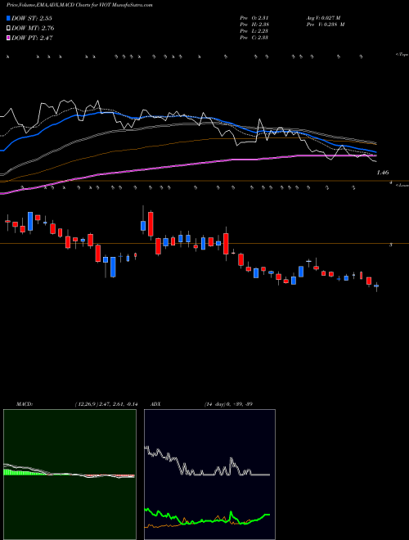Screen dimensions: 409x540
Task: Select the 'DOW MT: 2.76' legend label
Action: [33, 29]
